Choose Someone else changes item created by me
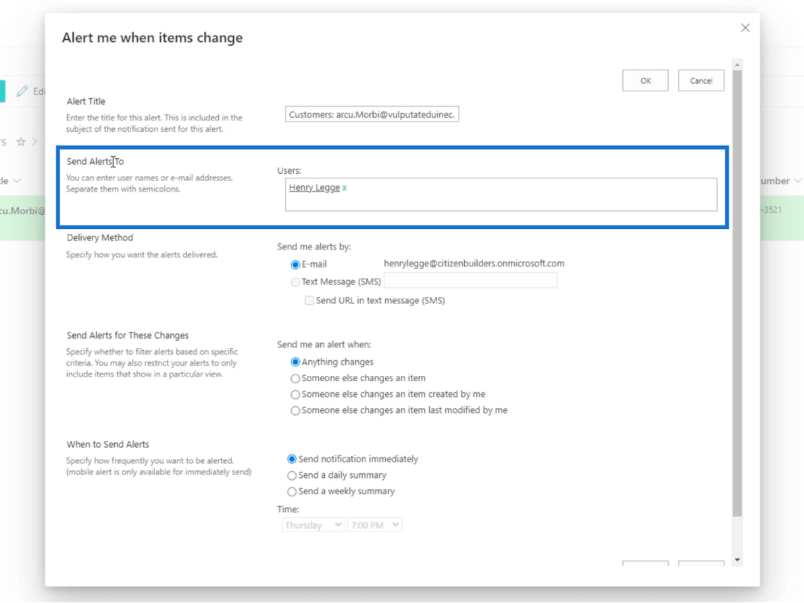This screenshot has width=804, height=603. click(x=295, y=395)
